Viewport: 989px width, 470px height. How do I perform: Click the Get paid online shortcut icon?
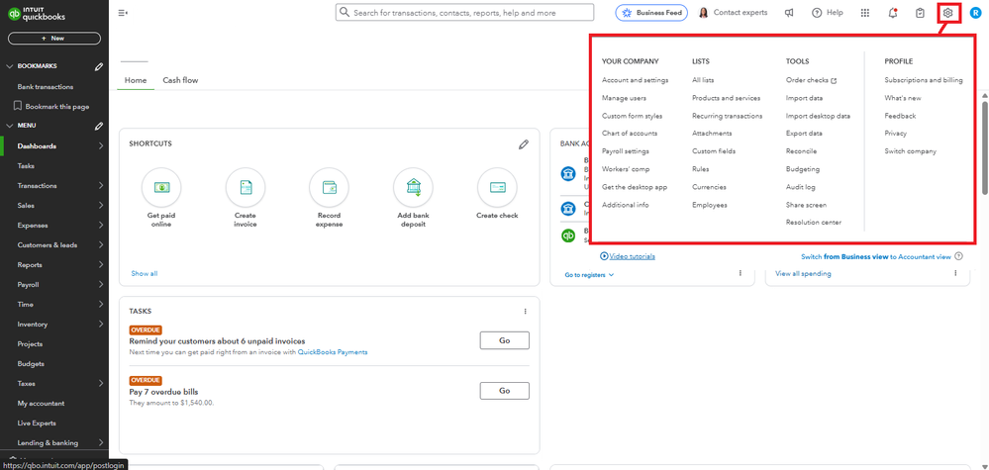pyautogui.click(x=162, y=187)
